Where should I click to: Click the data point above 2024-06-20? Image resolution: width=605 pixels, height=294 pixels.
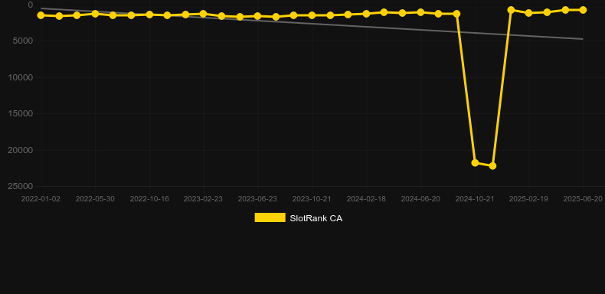coord(420,12)
